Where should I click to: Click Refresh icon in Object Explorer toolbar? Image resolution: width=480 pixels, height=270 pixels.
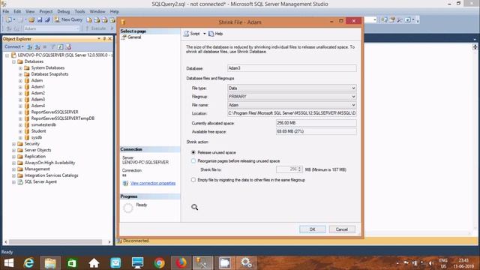[60, 46]
